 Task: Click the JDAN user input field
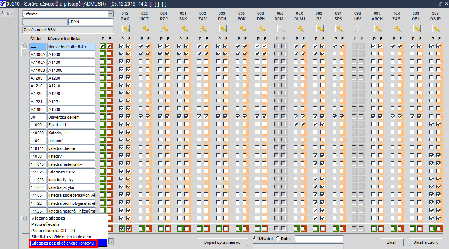[x=91, y=22]
